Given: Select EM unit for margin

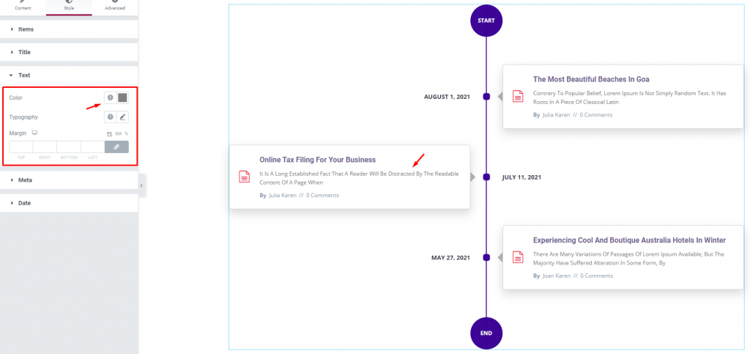Looking at the screenshot, I should [x=118, y=133].
